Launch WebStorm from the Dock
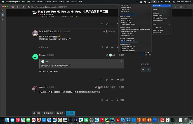Screen dimensions: 193x124 [112, 120]
